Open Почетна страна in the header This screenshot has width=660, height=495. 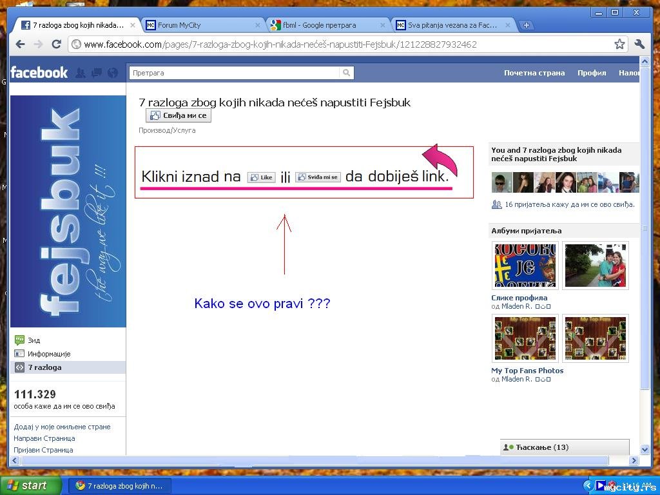[534, 73]
